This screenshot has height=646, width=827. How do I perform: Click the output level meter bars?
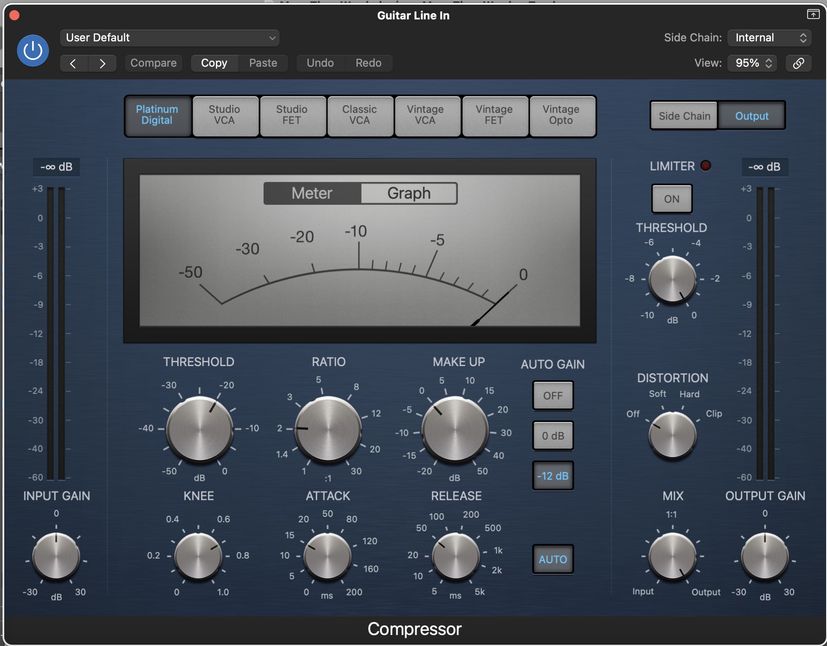tap(765, 333)
